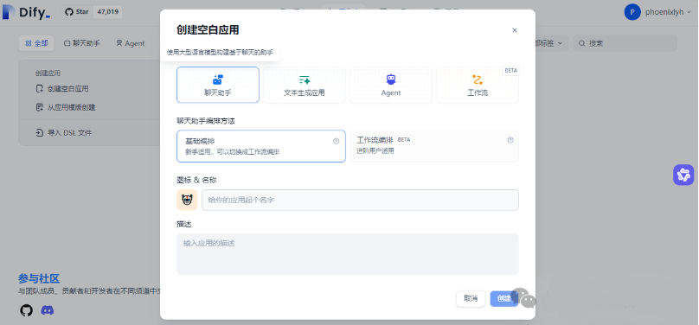699x325 pixels.
Task: Click the 图标 & 名称 label
Action: (x=196, y=180)
